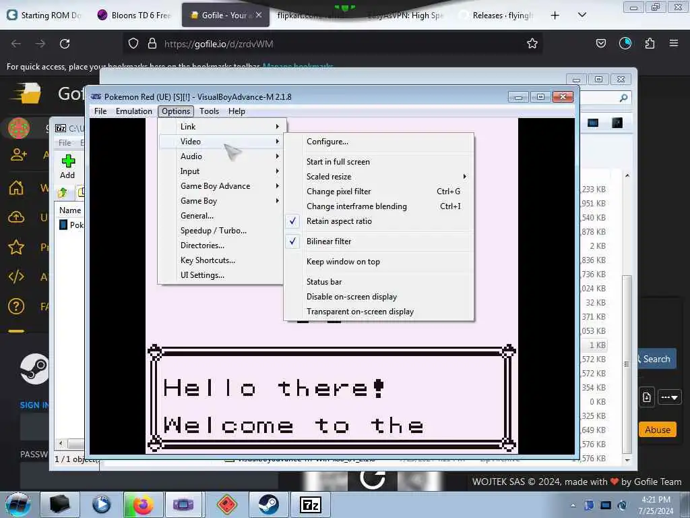The image size is (690, 518).
Task: Click the Gofile add user icon
Action: (18, 154)
